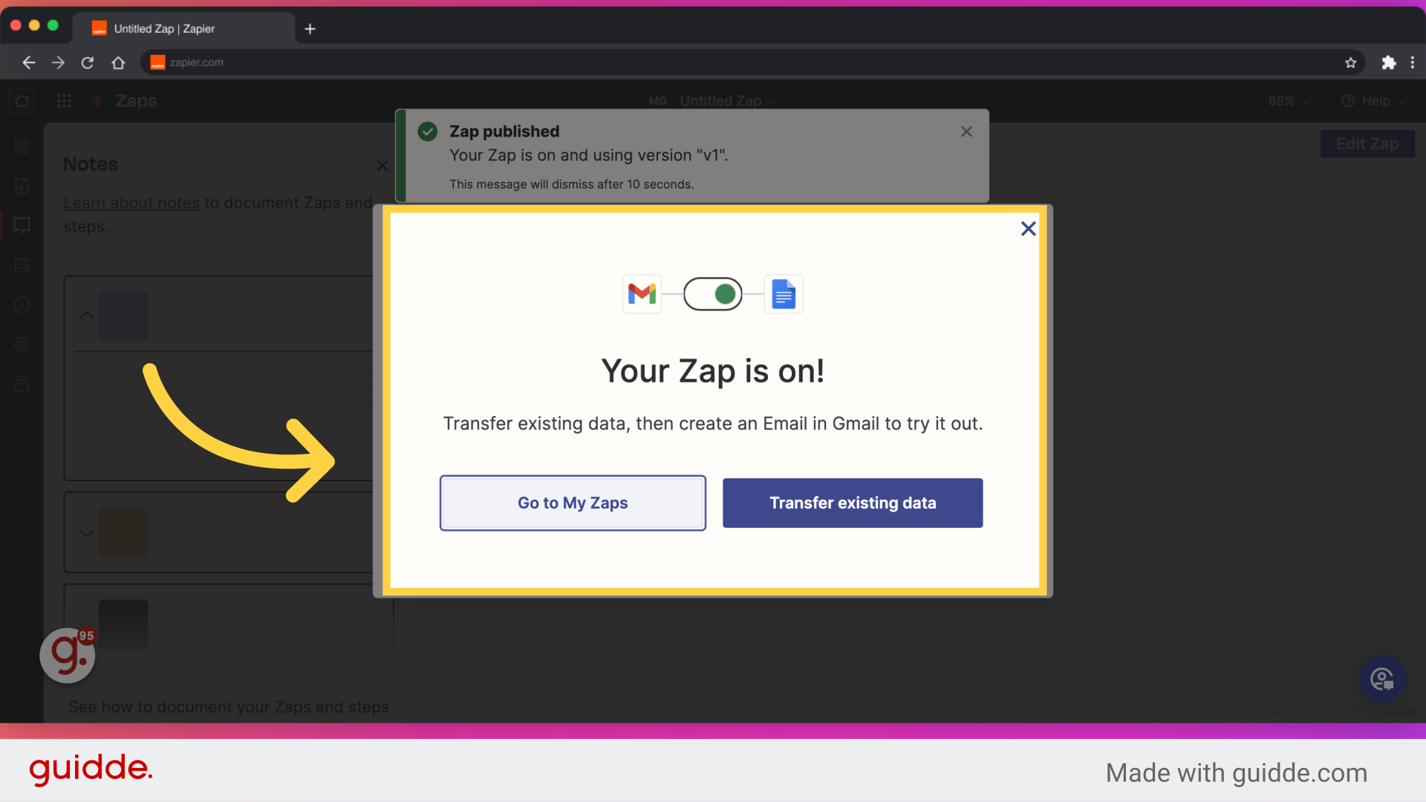Open a new browser tab

pos(310,29)
